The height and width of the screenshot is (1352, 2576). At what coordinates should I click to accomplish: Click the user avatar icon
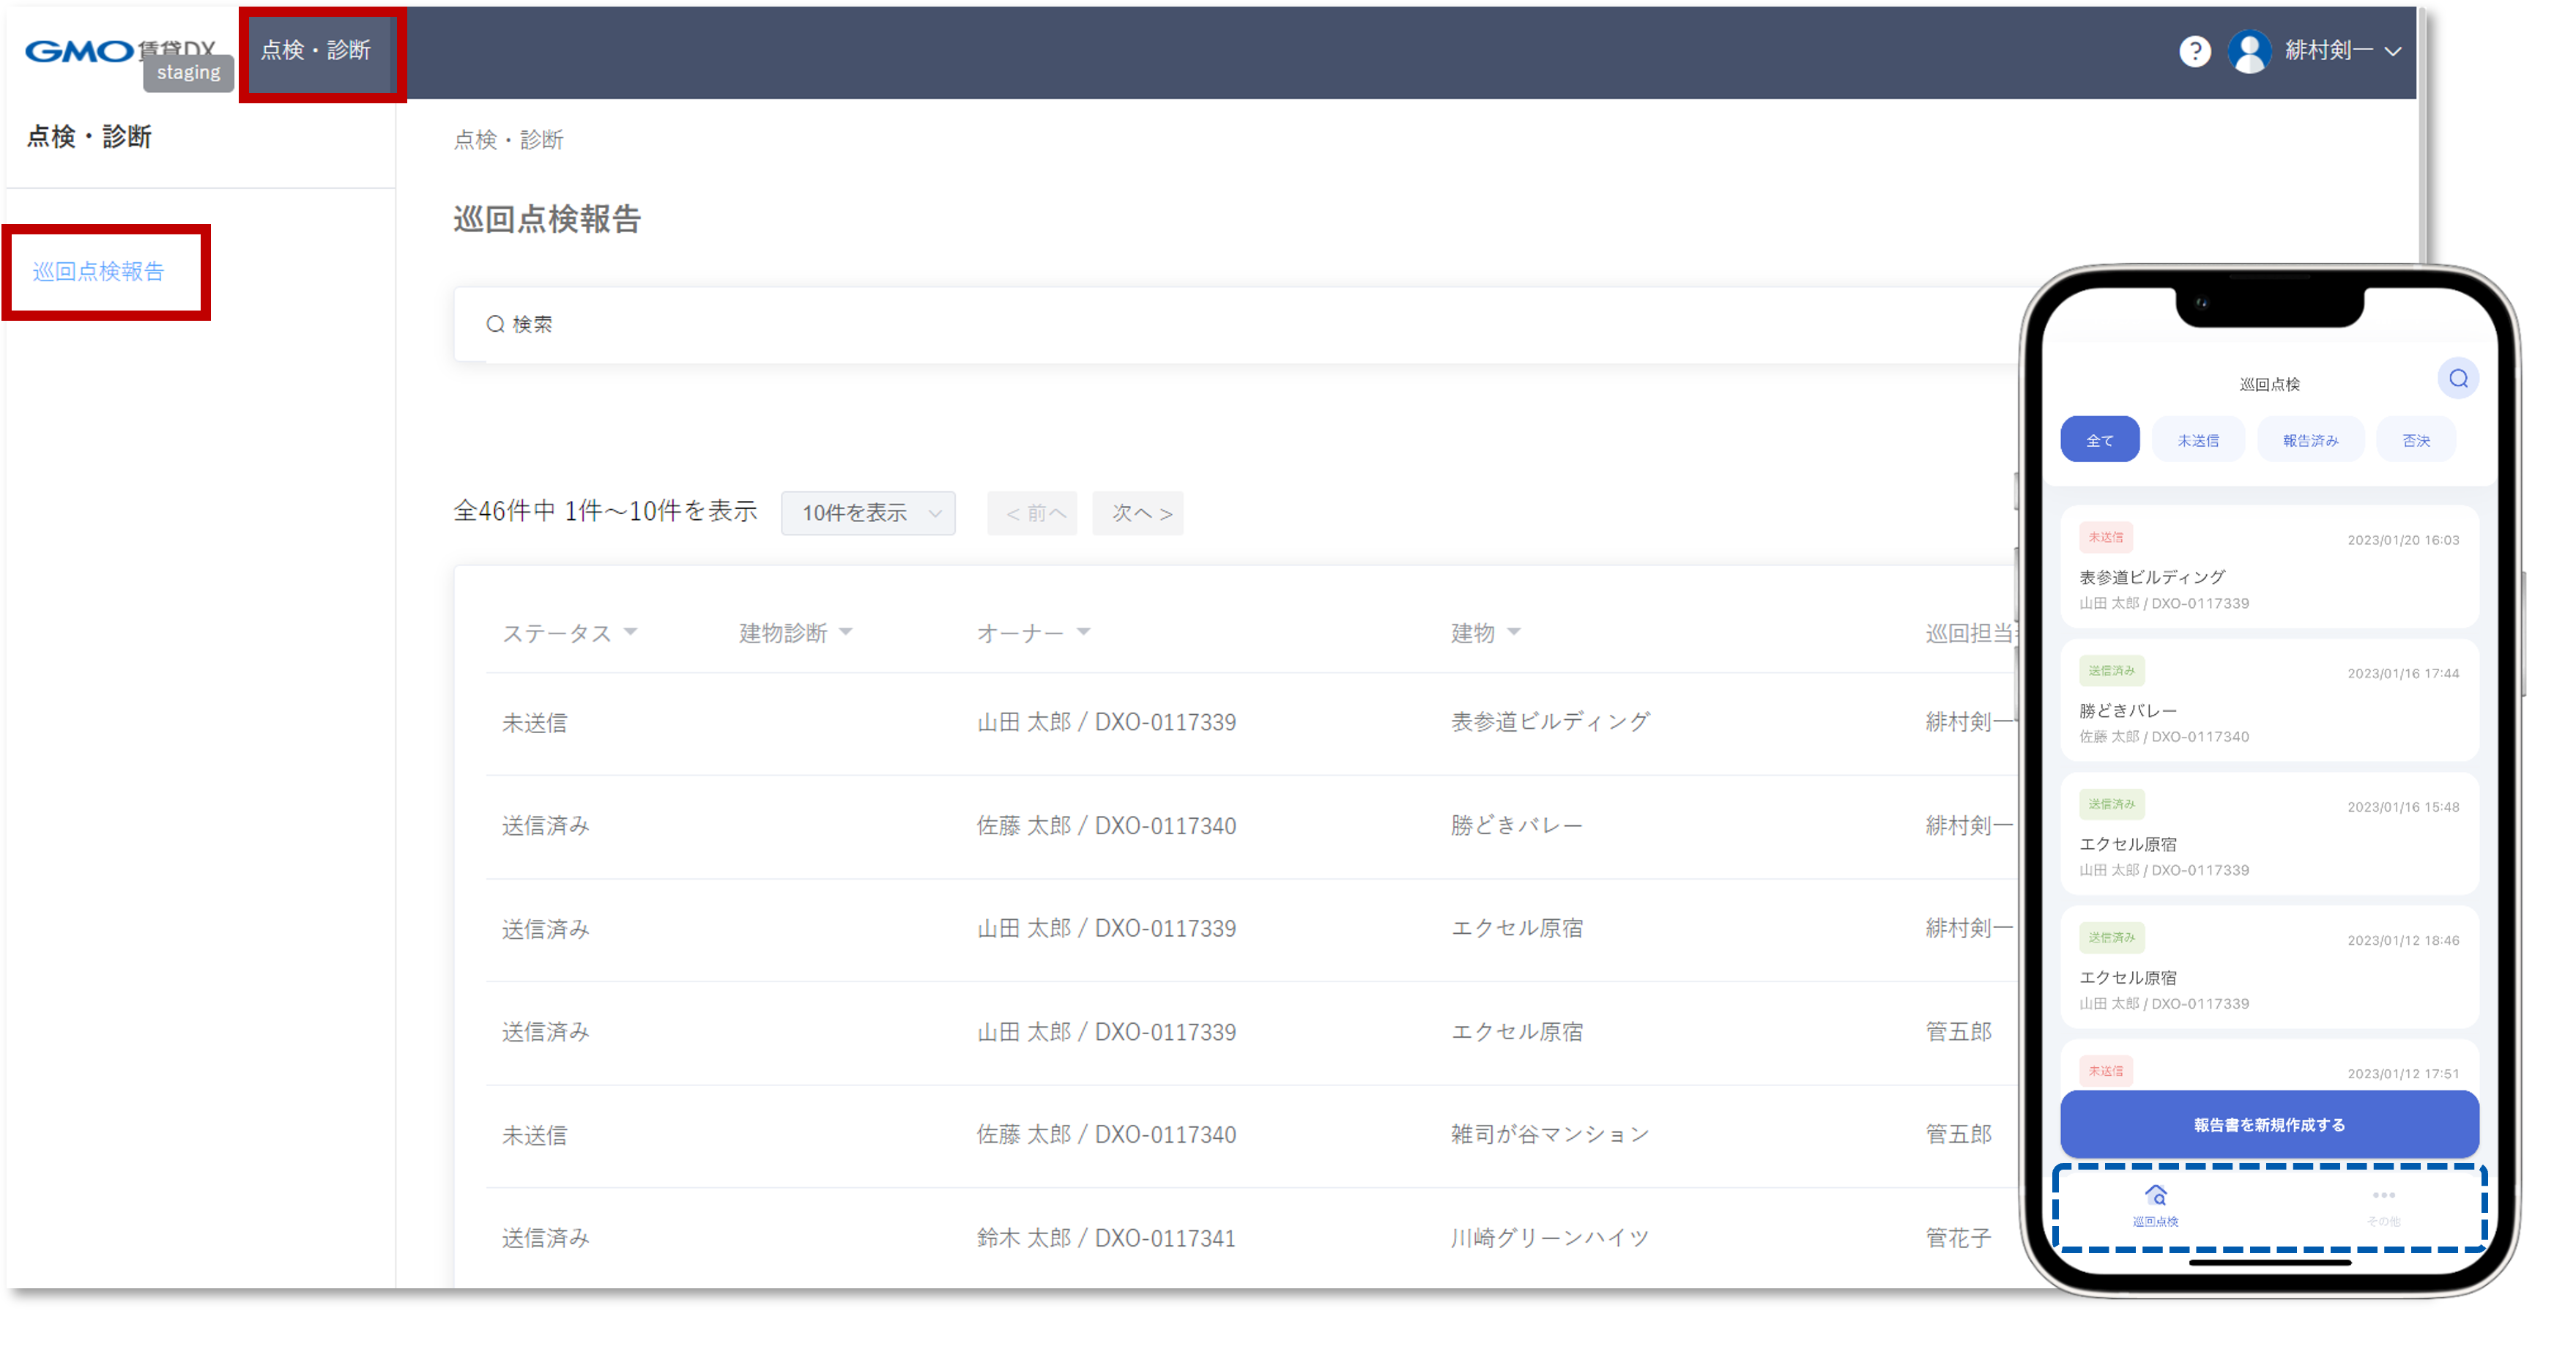coord(2249,52)
